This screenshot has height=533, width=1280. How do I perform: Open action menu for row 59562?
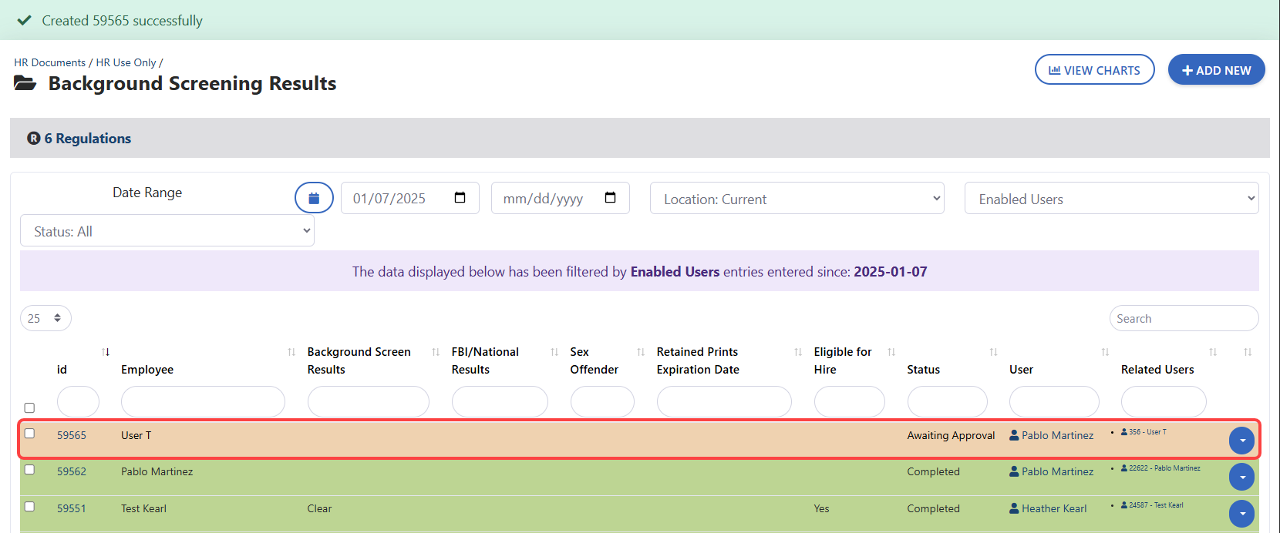[x=1241, y=477]
